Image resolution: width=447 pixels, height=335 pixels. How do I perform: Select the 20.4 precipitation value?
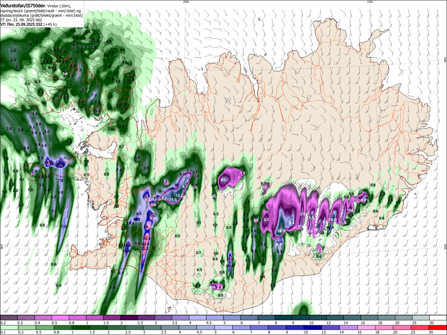click(229, 266)
